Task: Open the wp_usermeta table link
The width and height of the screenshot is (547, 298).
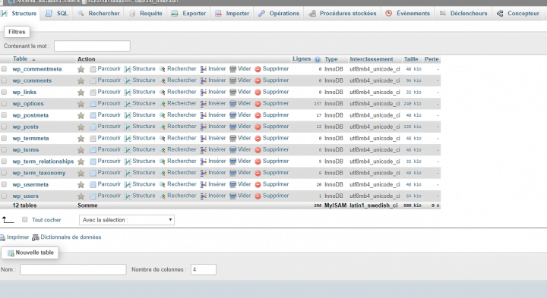Action: click(x=30, y=185)
